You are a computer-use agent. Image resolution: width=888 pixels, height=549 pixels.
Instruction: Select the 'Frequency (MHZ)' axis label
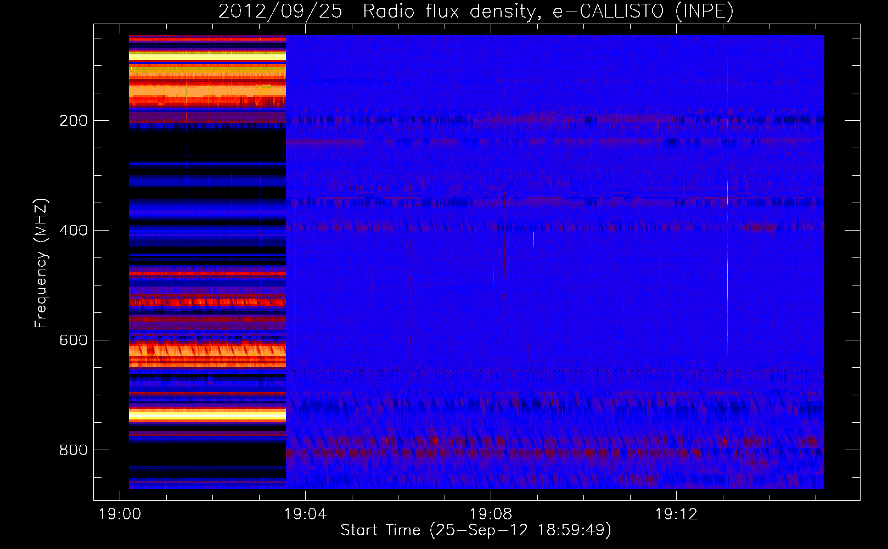coord(41,264)
